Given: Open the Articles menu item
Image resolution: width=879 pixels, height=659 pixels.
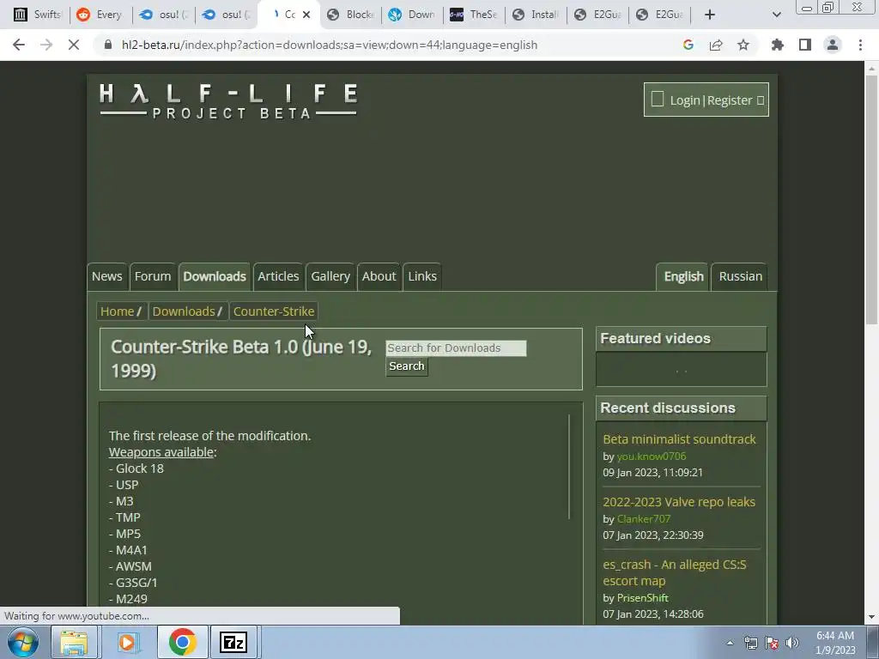Looking at the screenshot, I should tap(278, 276).
